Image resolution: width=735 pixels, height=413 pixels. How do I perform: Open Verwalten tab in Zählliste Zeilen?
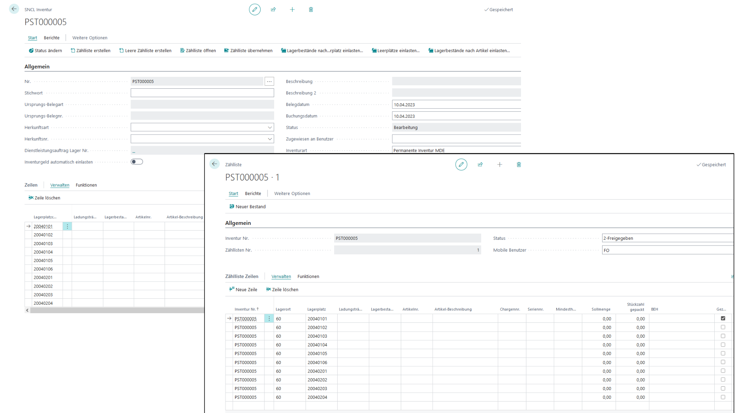[281, 276]
